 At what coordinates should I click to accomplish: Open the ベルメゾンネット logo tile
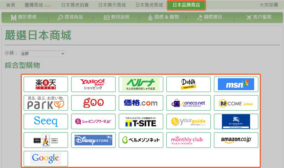point(141,140)
